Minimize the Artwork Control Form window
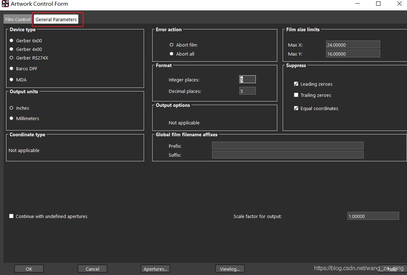This screenshot has height=275, width=407. tap(358, 4)
